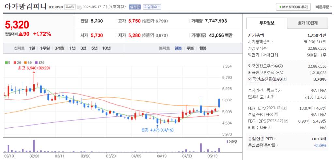Click arrow icon beside 시가총액순위
This screenshot has height=160, width=334.
pyautogui.click(x=272, y=42)
